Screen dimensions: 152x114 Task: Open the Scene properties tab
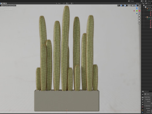[142, 104]
